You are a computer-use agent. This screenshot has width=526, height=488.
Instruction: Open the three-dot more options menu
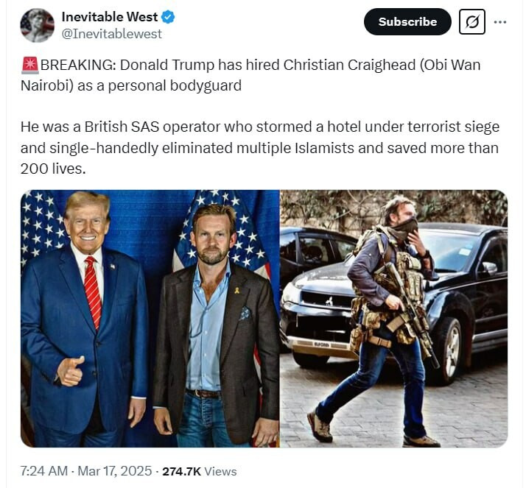[x=500, y=22]
